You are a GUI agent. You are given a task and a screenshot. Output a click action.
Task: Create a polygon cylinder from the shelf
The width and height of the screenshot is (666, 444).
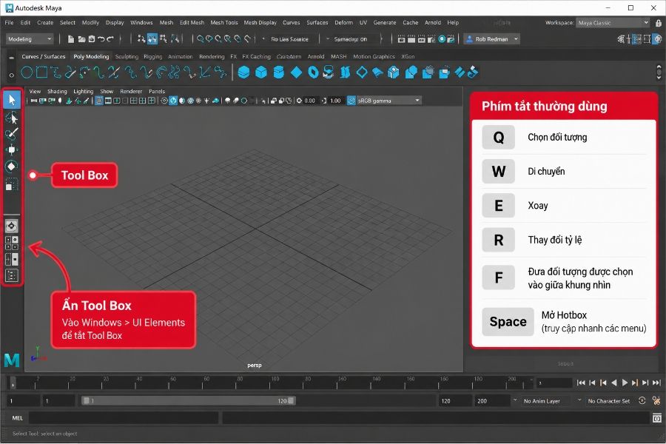pos(279,73)
